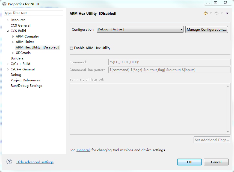
Task: Click the 'General' hyperlink
Action: 83,150
